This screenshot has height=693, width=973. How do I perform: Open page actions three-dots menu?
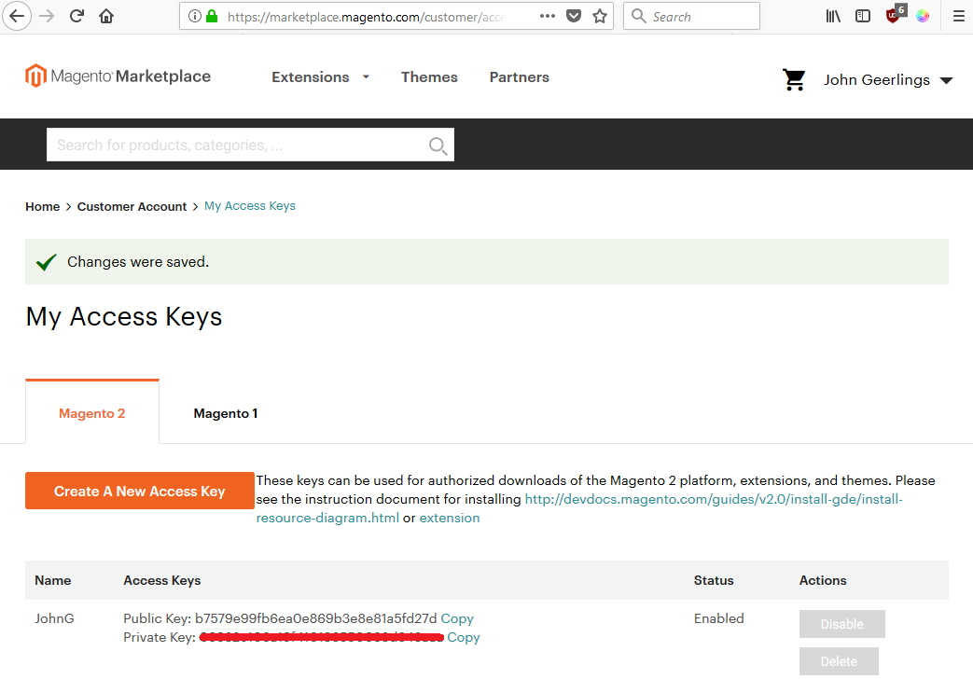pyautogui.click(x=548, y=16)
